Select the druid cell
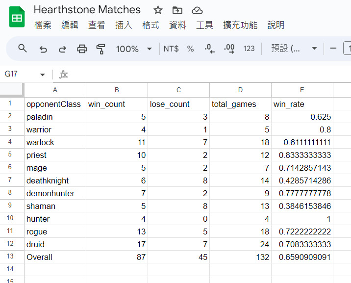Screen dimensions: 351x283 pyautogui.click(x=55, y=244)
